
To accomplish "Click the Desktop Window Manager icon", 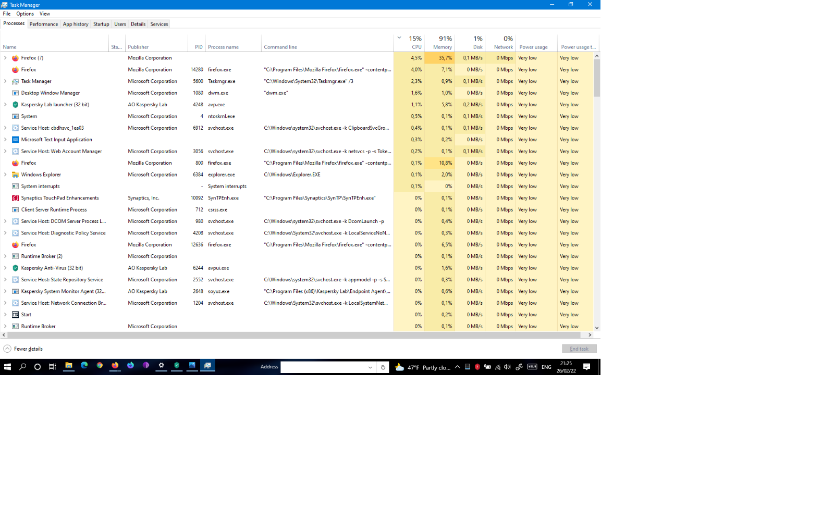I will tap(15, 93).
